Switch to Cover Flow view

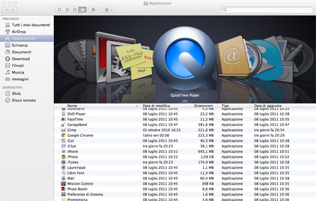[83, 10]
